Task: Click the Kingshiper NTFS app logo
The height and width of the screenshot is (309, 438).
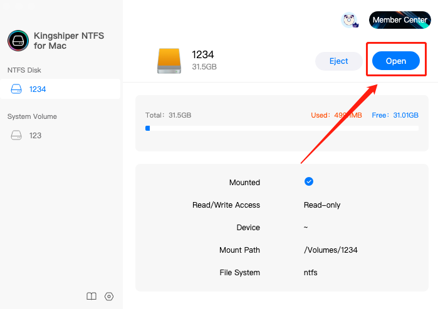Action: (18, 41)
